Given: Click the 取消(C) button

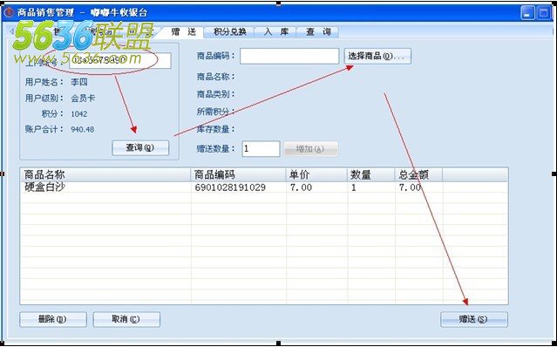Looking at the screenshot, I should [x=126, y=319].
